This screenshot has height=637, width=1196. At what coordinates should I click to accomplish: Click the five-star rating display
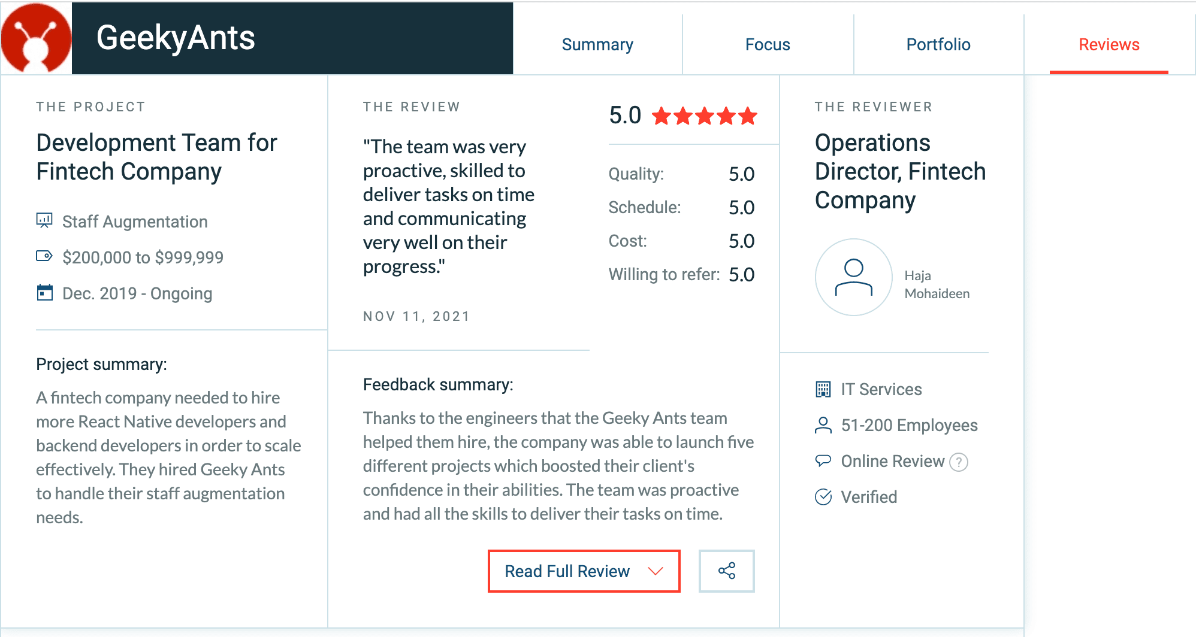point(704,116)
